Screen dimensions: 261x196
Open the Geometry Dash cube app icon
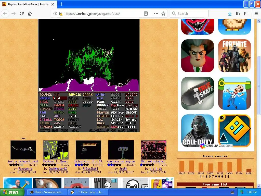pyautogui.click(x=234, y=131)
